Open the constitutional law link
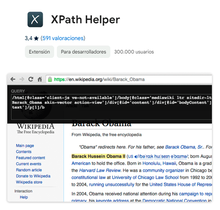This screenshot has width=220, height=210. pos(89,177)
